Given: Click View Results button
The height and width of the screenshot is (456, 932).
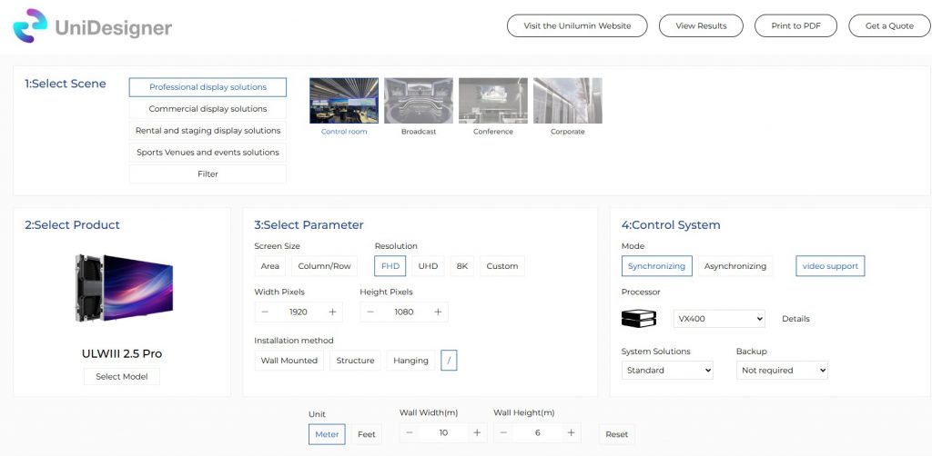Looking at the screenshot, I should tap(702, 25).
